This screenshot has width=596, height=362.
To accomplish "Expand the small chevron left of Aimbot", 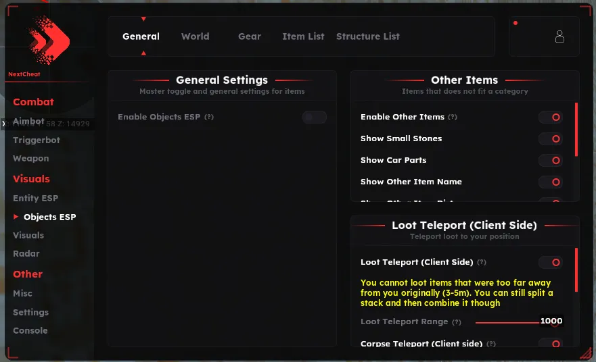I will pyautogui.click(x=3, y=124).
